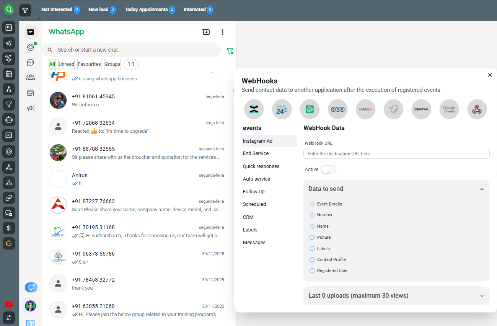Select the funnel filter icon in the sidebar
The image size is (497, 326).
click(x=8, y=104)
